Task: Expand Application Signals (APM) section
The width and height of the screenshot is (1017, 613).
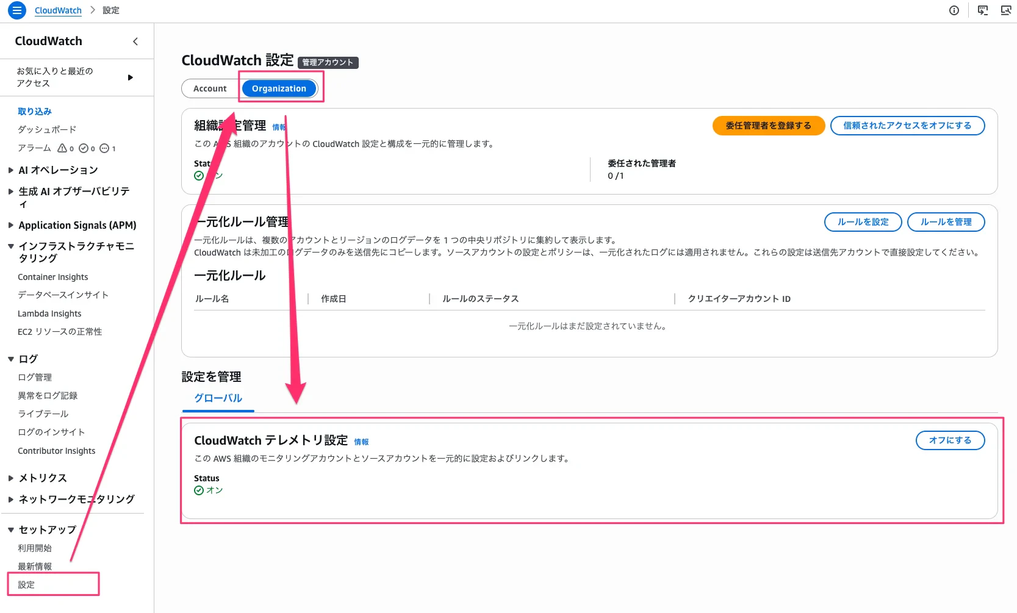Action: tap(11, 225)
